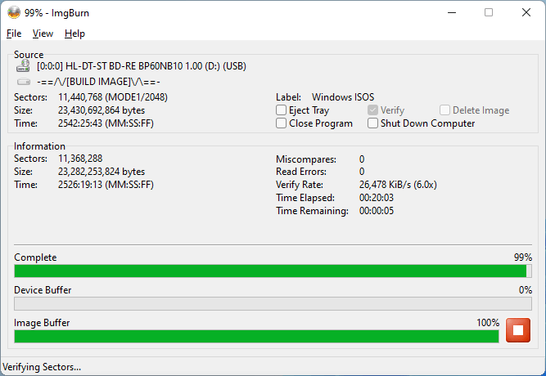Image resolution: width=546 pixels, height=376 pixels.
Task: Open the View menu
Action: point(43,34)
